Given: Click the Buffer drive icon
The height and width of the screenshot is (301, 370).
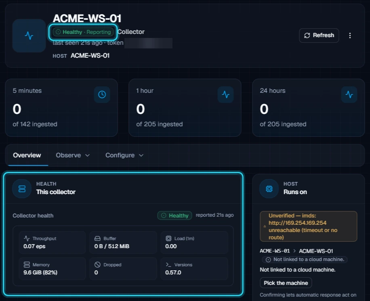Looking at the screenshot, I should [97, 238].
